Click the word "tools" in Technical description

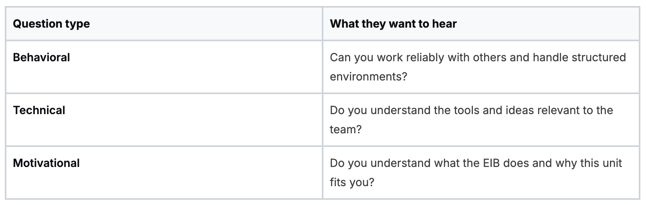pos(466,111)
